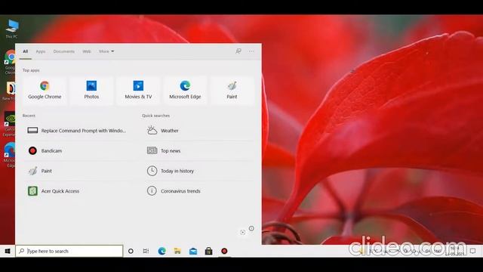Image resolution: width=483 pixels, height=272 pixels.
Task: Open Microsoft Store from the taskbar
Action: (x=208, y=251)
